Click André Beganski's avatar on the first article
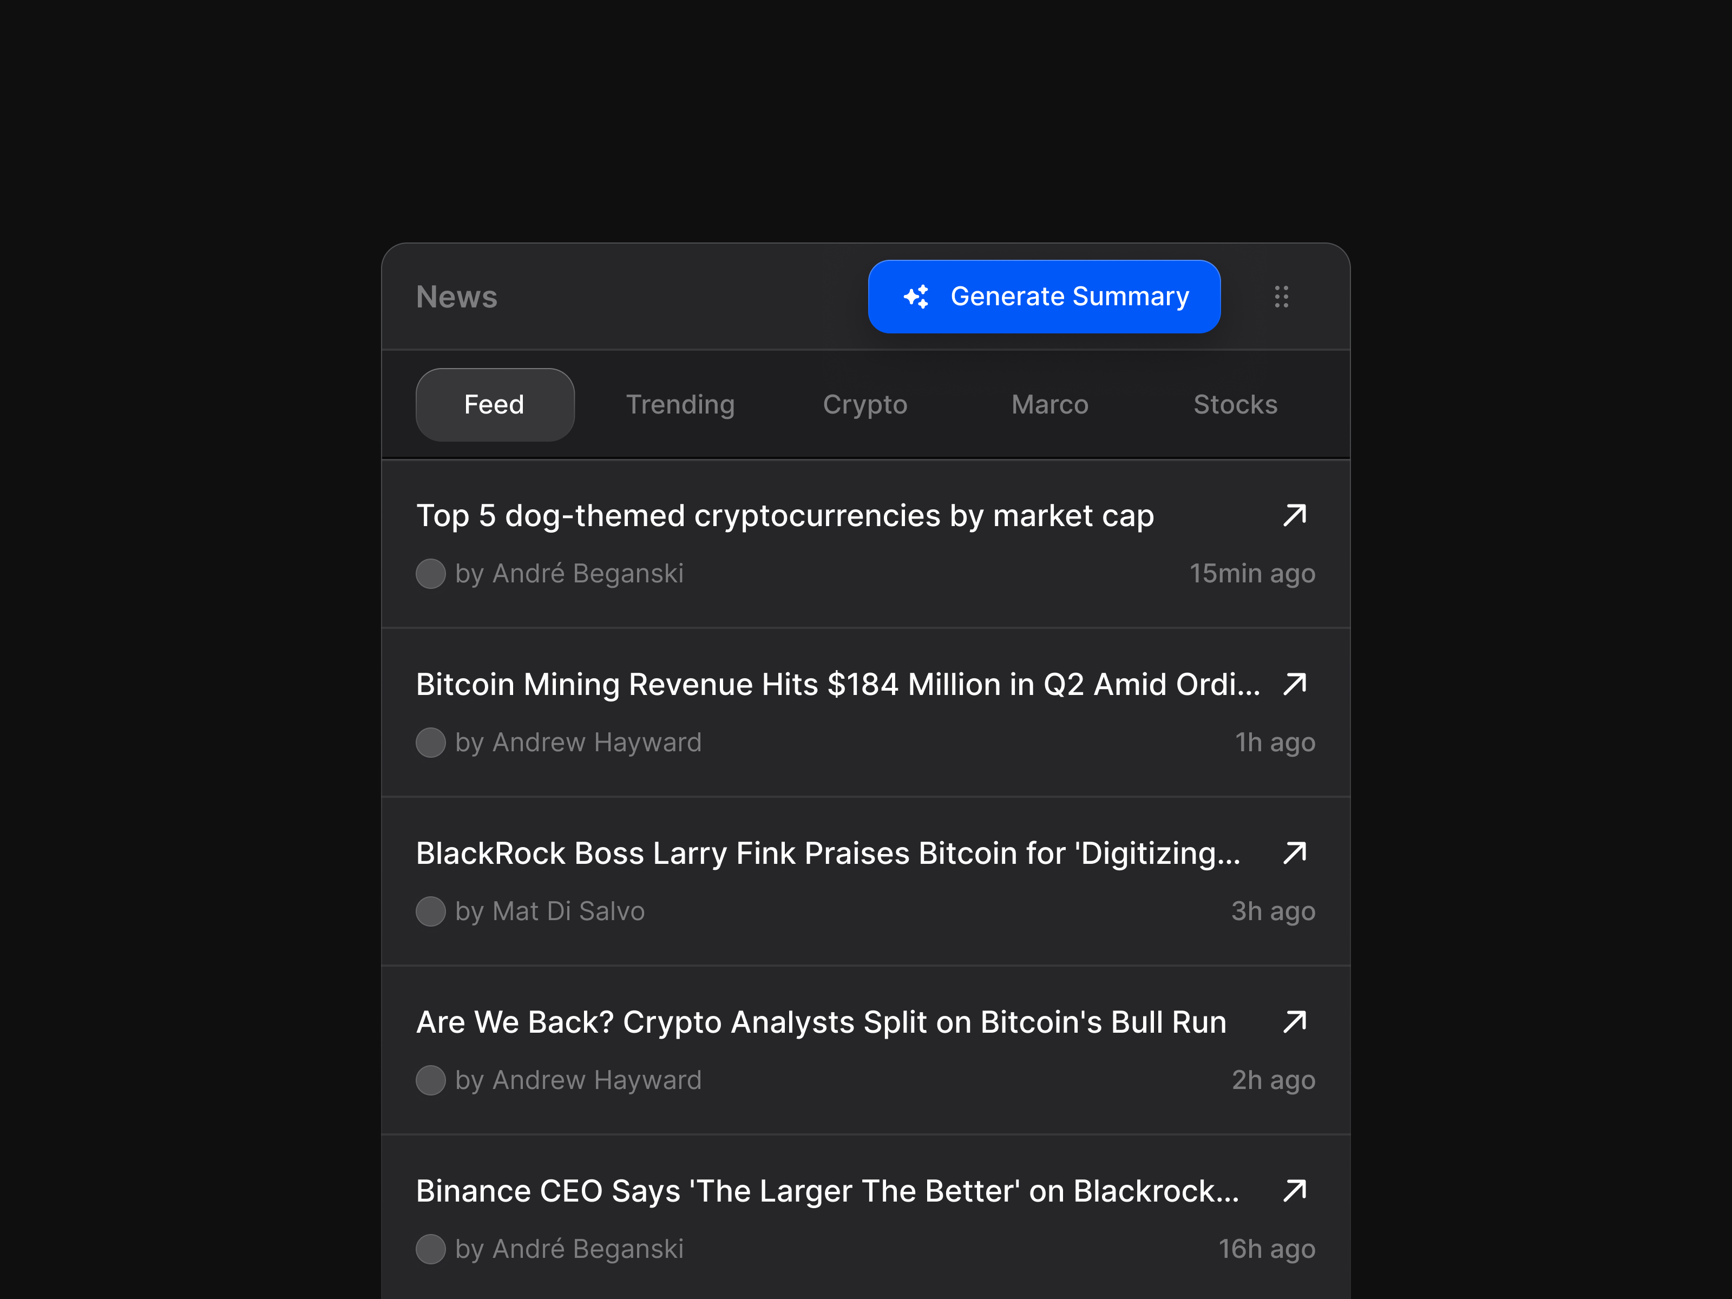Image resolution: width=1732 pixels, height=1299 pixels. (x=431, y=573)
